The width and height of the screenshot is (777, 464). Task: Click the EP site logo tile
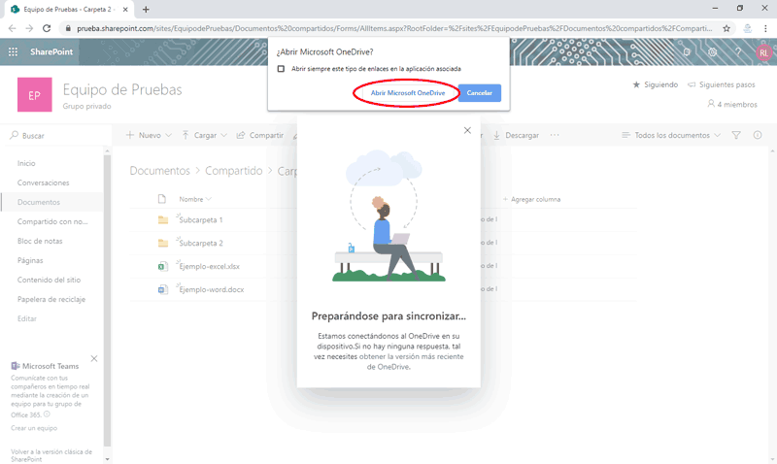tap(35, 94)
